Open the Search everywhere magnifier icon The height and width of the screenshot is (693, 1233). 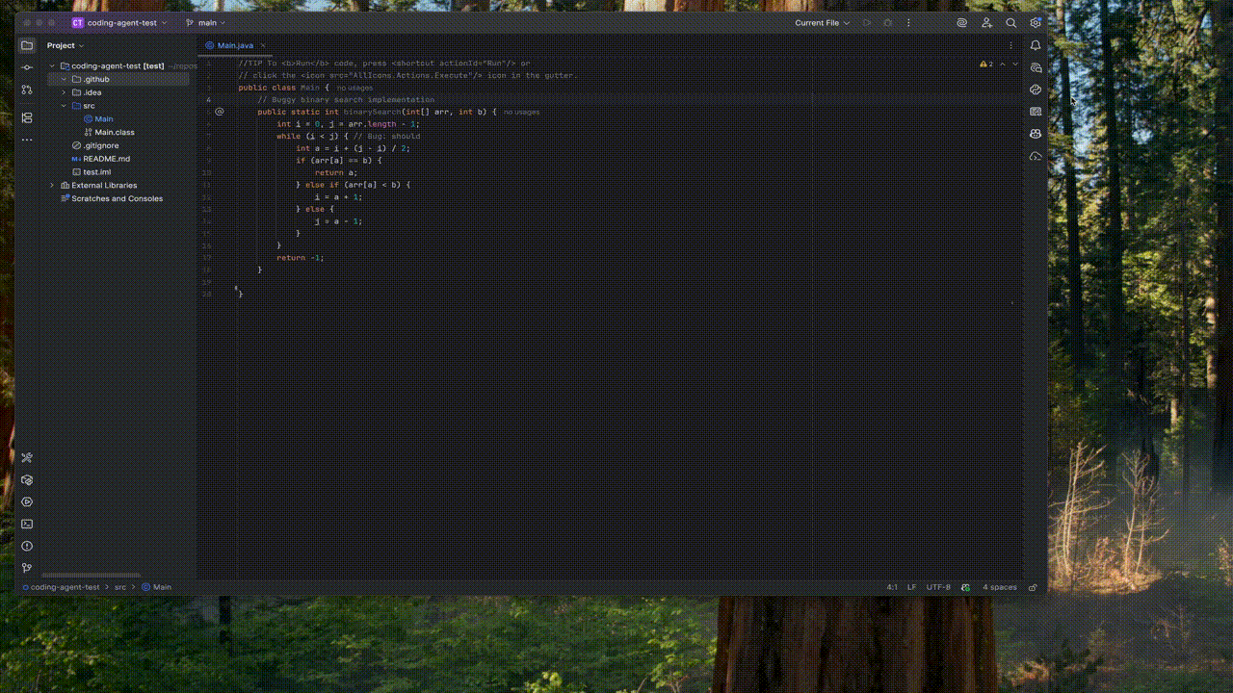tap(1010, 22)
